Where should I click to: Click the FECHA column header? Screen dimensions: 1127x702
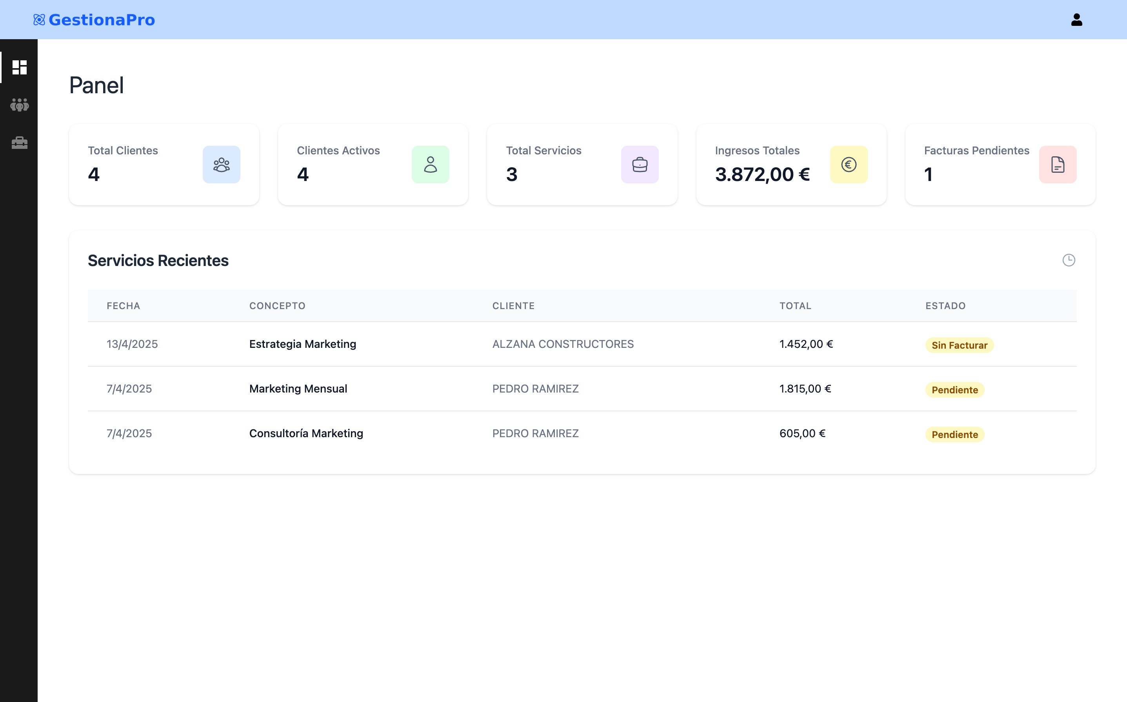[123, 306]
